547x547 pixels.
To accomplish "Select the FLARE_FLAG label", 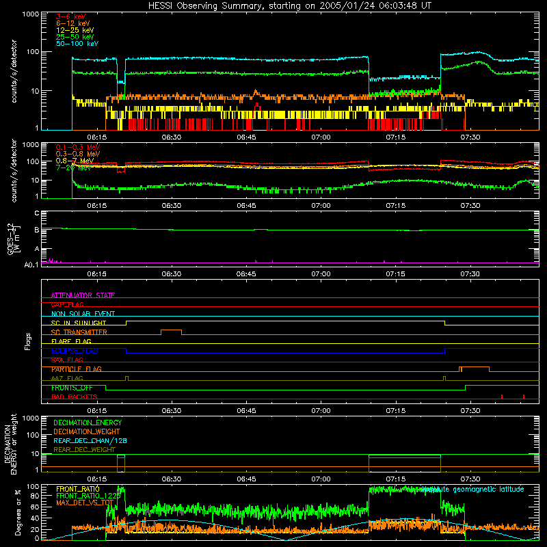I will pyautogui.click(x=71, y=341).
